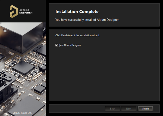The image size is (163, 116).
Task: Click the 'Installation Complete' heading
Action: click(x=77, y=11)
